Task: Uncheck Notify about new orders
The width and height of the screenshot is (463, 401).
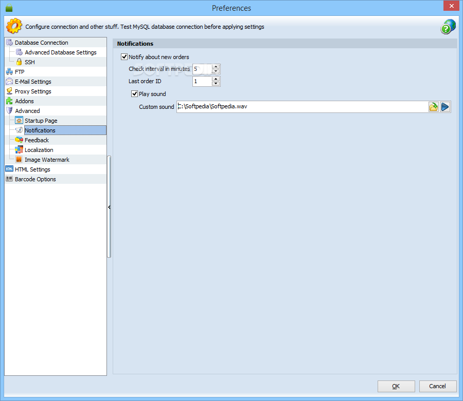Action: point(124,56)
